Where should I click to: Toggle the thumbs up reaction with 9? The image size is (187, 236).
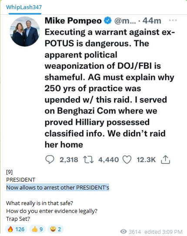[x=37, y=229]
